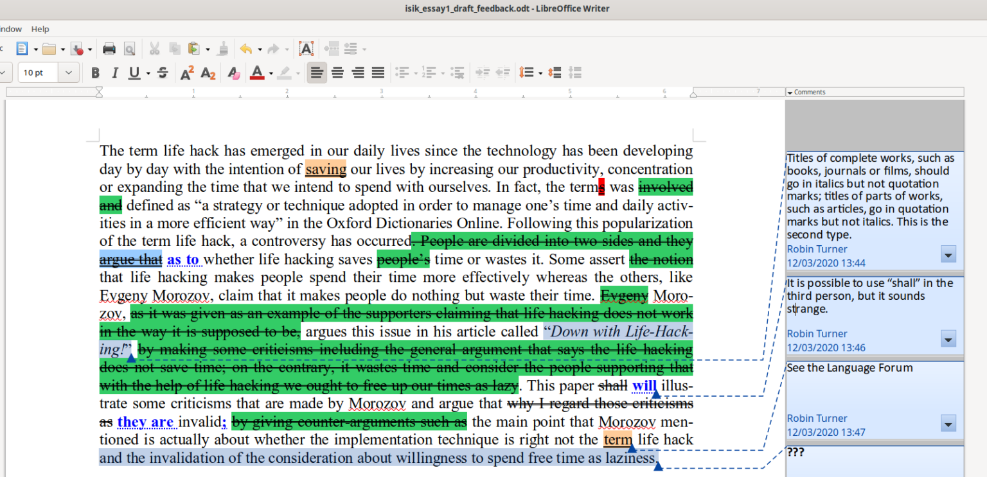987x477 pixels.
Task: Insert a text box with framed A icon
Action: point(307,49)
